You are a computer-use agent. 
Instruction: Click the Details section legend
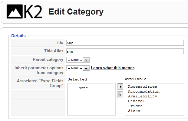click(18, 36)
